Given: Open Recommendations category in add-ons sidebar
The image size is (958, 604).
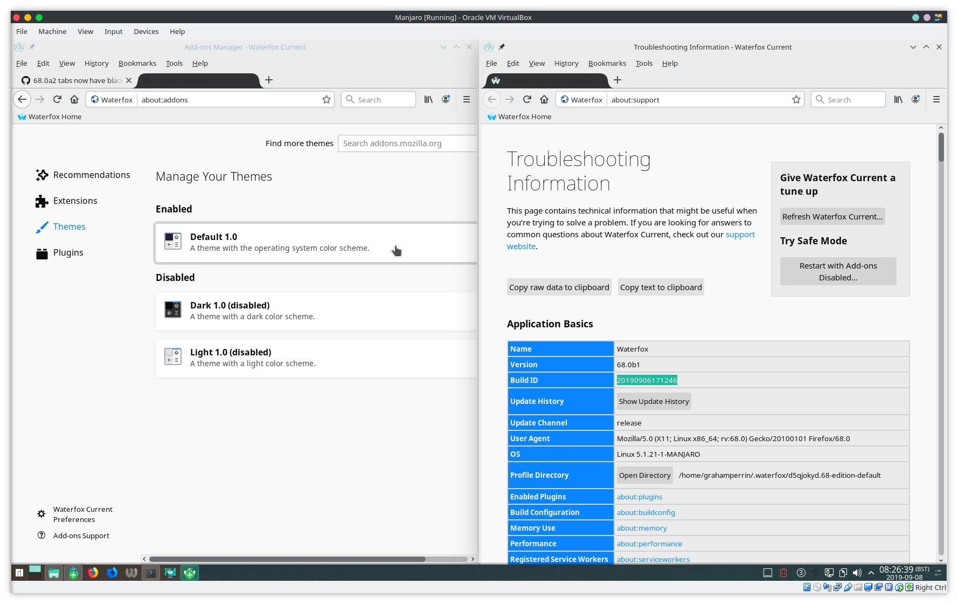Looking at the screenshot, I should 83,175.
